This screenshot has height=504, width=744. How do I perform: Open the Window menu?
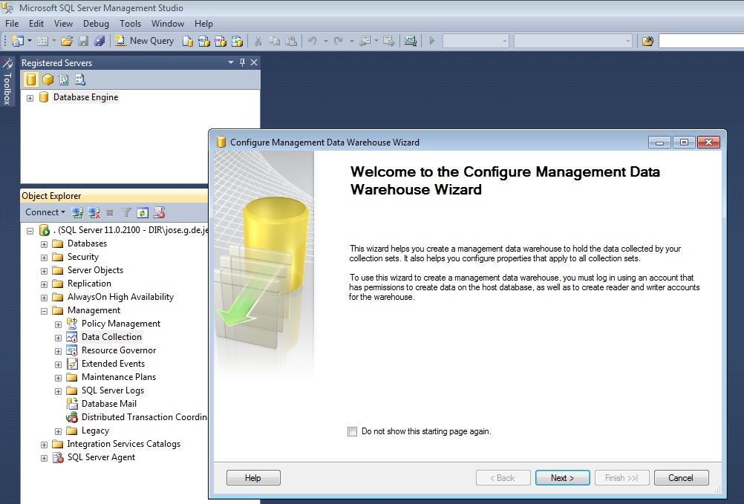click(168, 24)
